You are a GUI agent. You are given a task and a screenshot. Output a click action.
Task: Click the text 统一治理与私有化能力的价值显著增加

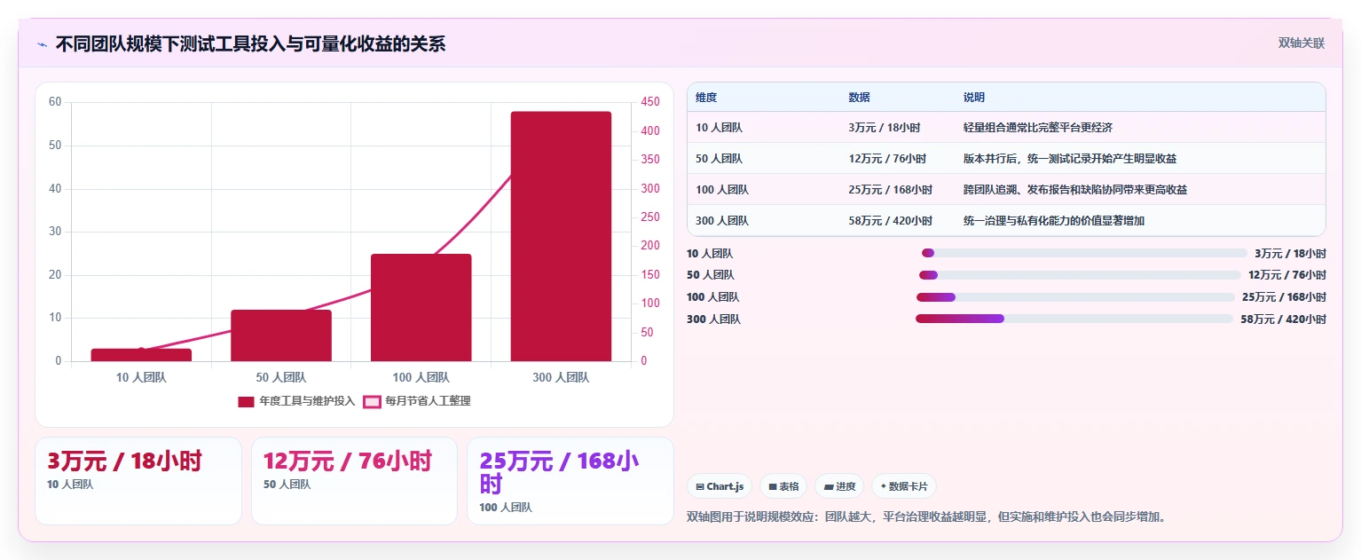[x=1054, y=221]
